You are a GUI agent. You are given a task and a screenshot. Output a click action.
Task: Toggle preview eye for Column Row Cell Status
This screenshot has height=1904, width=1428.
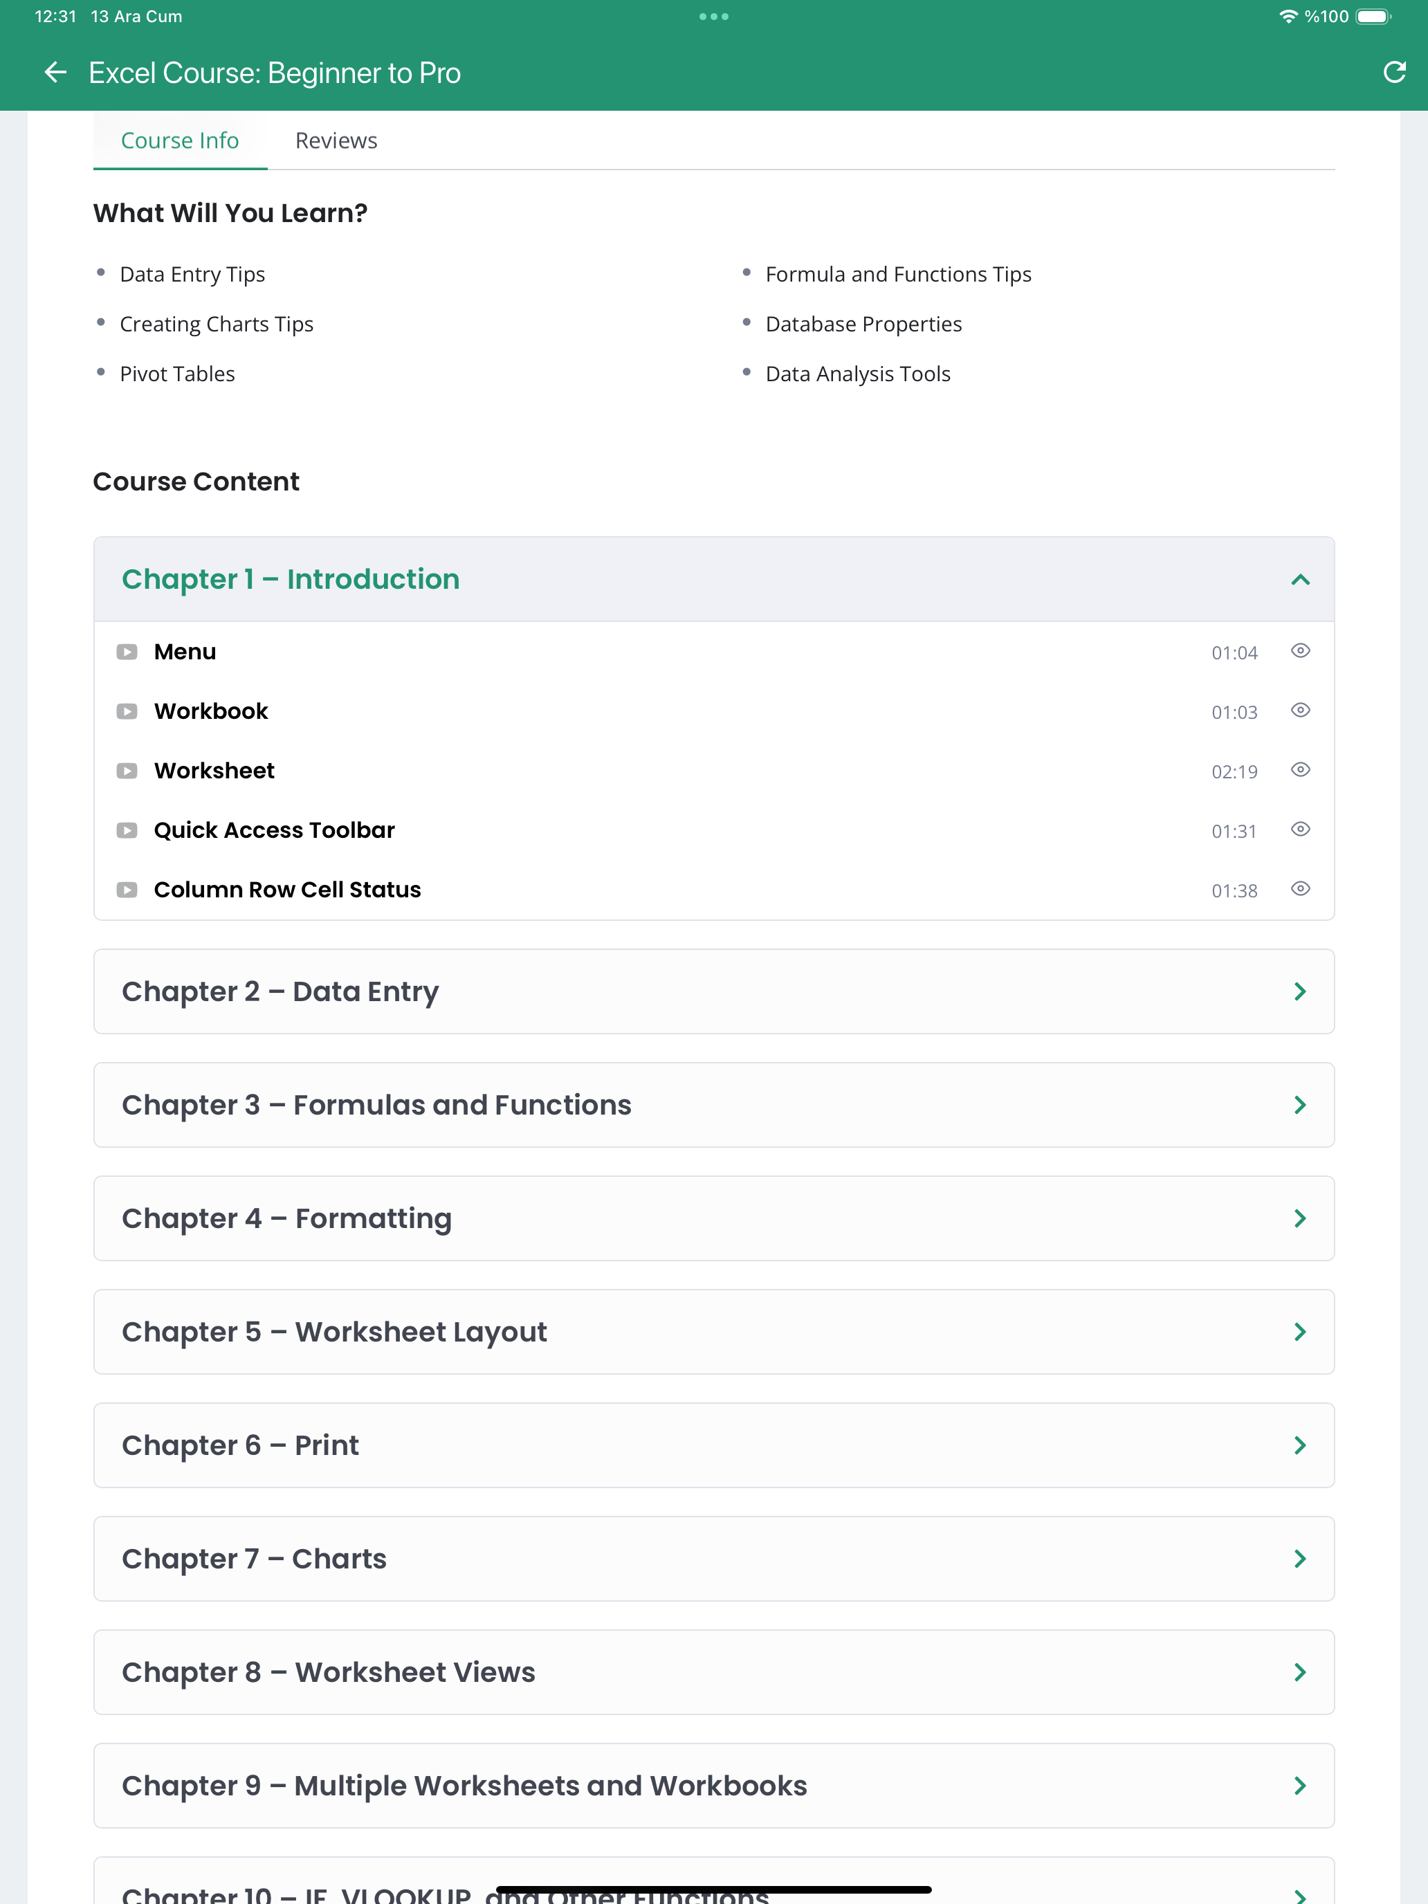(1300, 888)
